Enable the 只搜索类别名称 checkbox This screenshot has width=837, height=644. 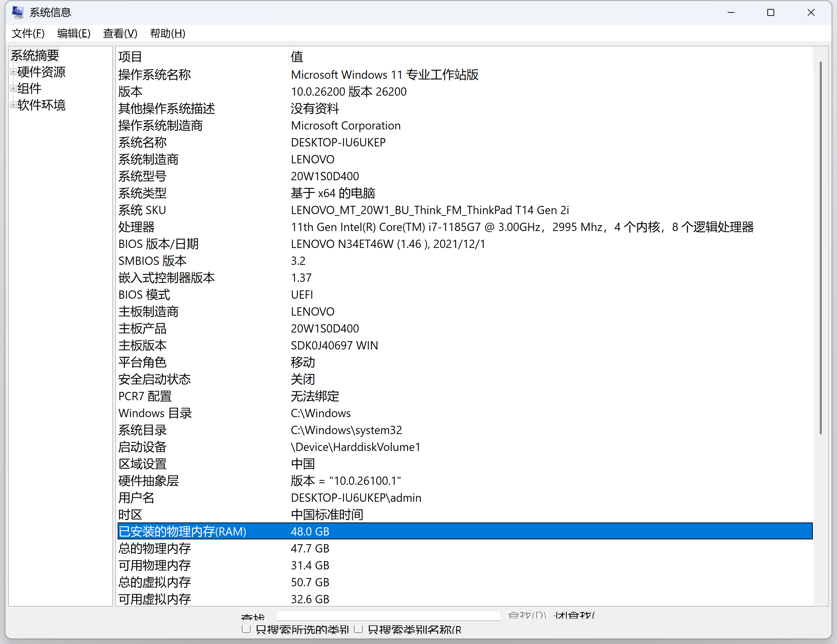[x=358, y=629]
